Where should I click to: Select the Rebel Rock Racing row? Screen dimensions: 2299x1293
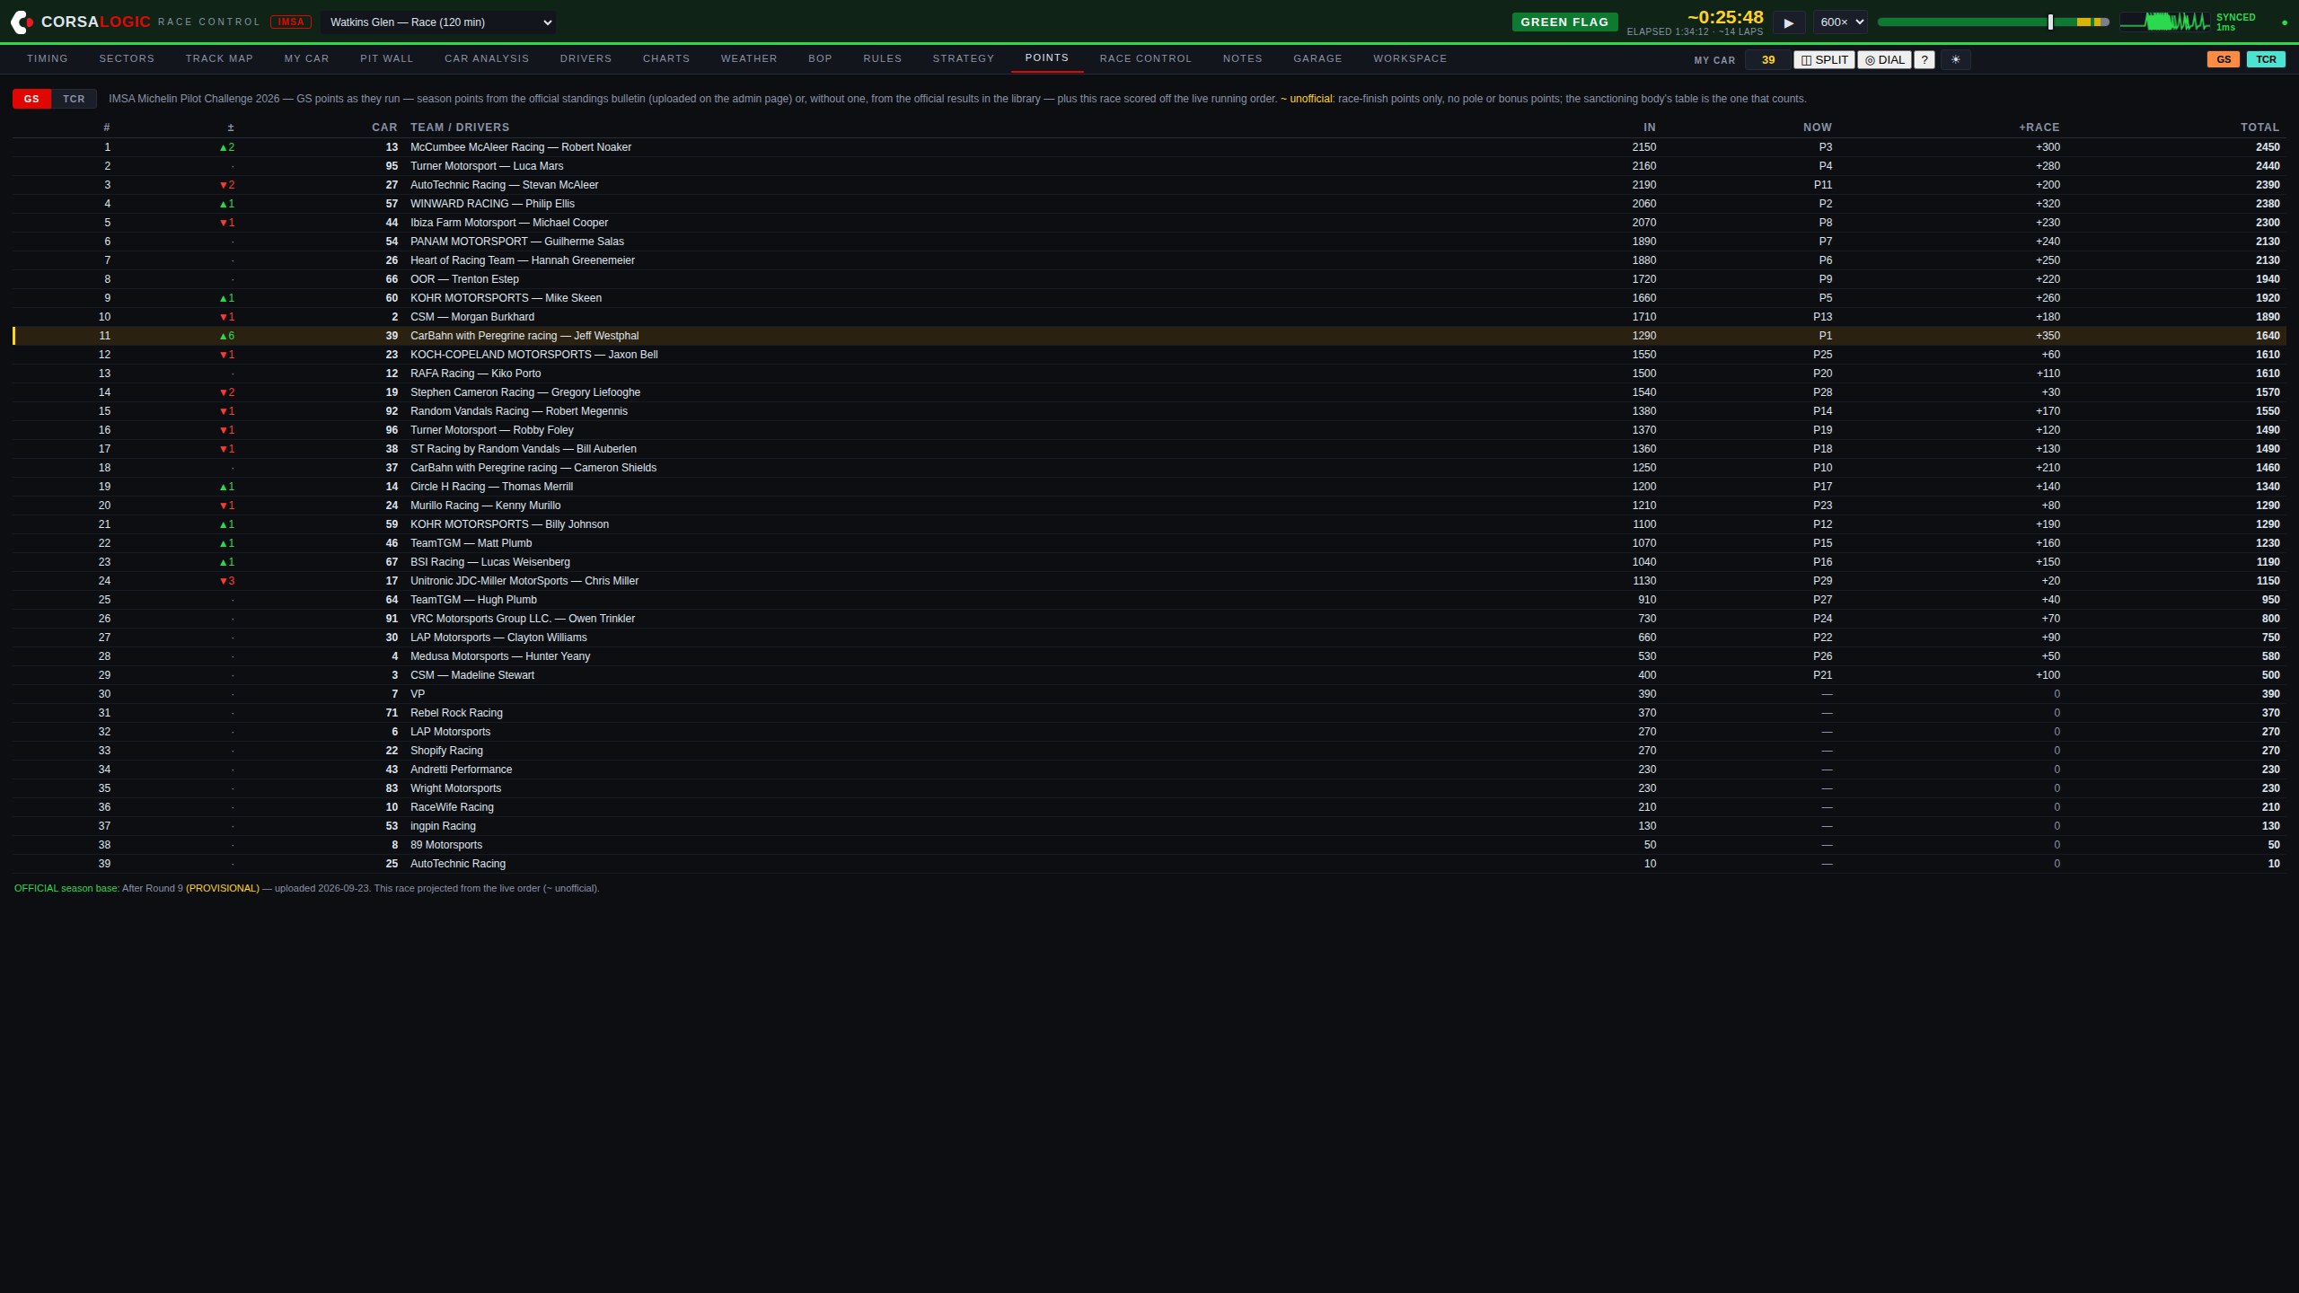click(x=1149, y=713)
